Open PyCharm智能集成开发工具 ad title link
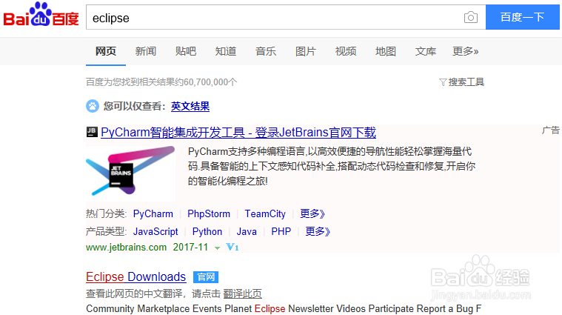This screenshot has width=562, height=315. [238, 133]
